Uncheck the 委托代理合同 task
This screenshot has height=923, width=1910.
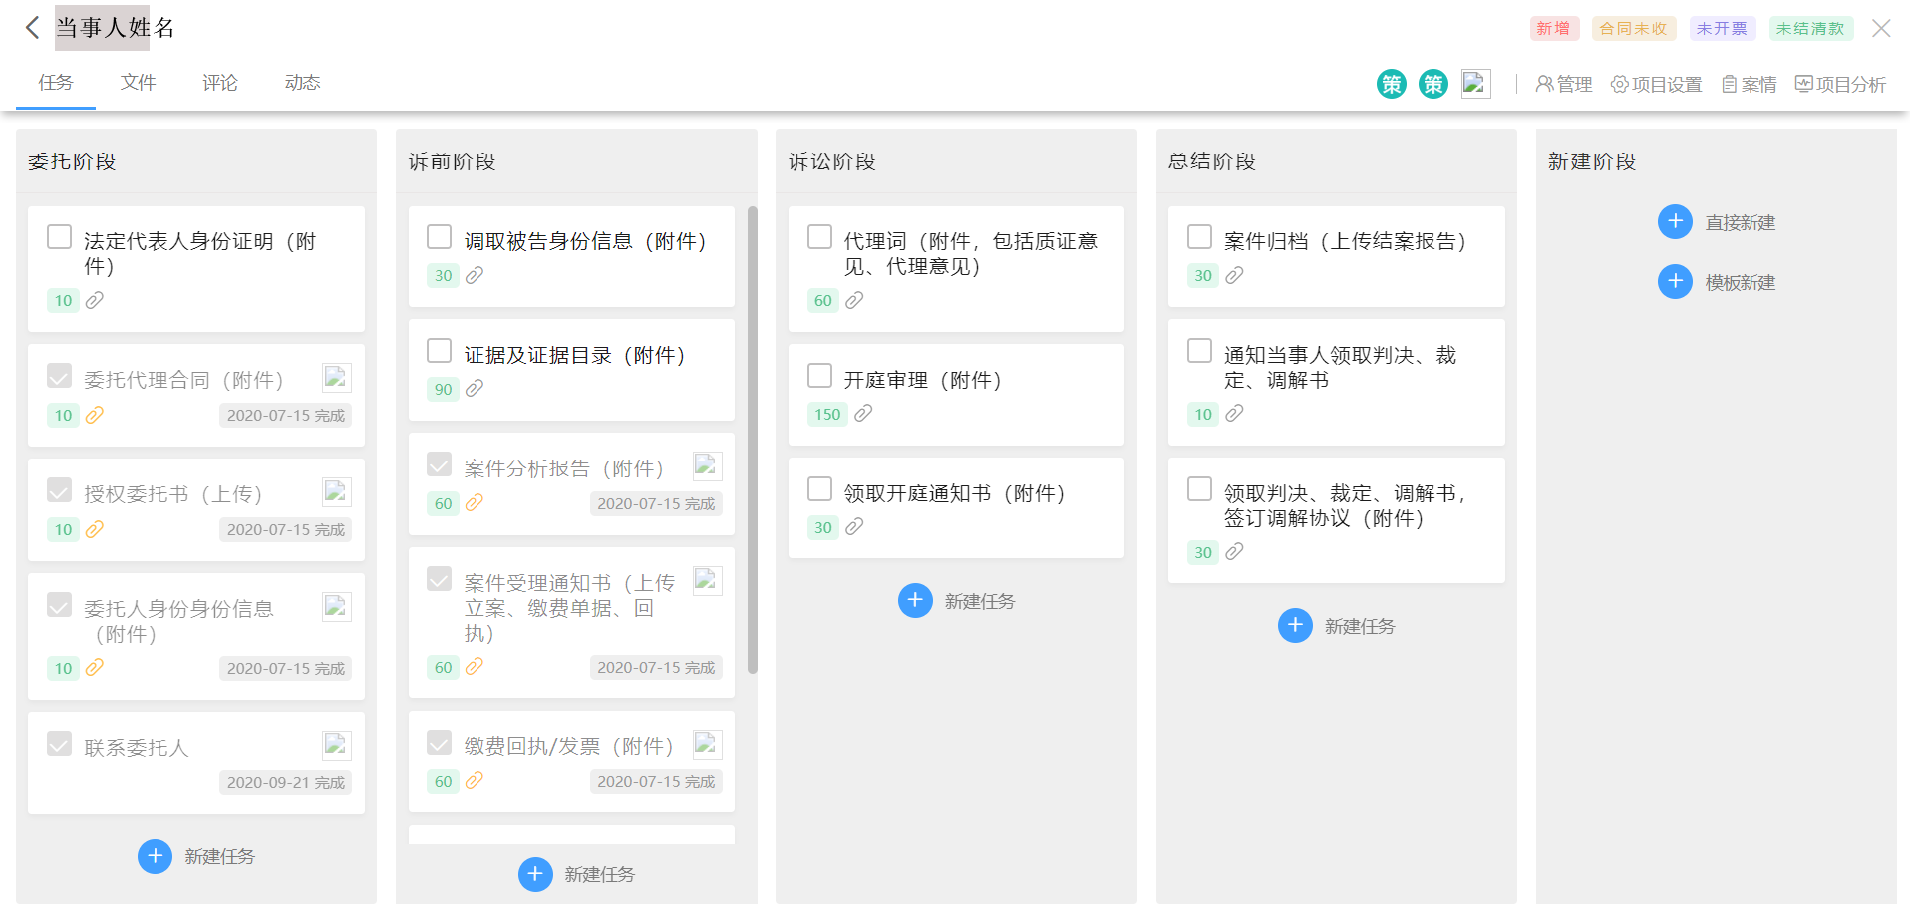pos(60,376)
